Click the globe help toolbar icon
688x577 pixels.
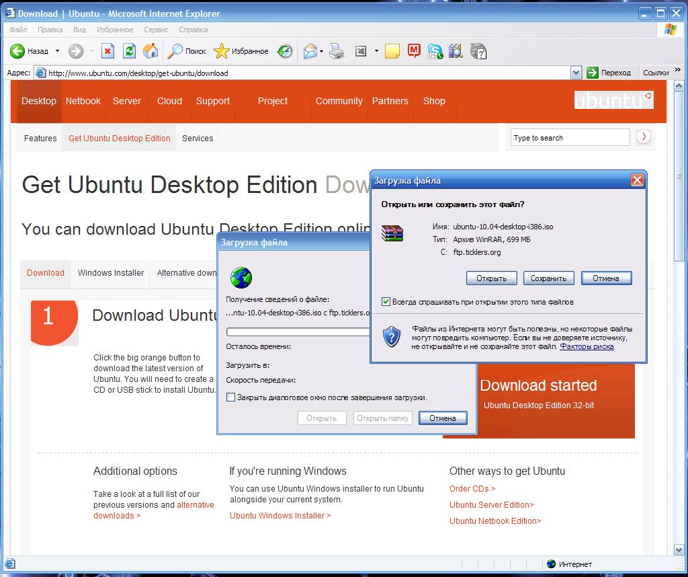478,51
